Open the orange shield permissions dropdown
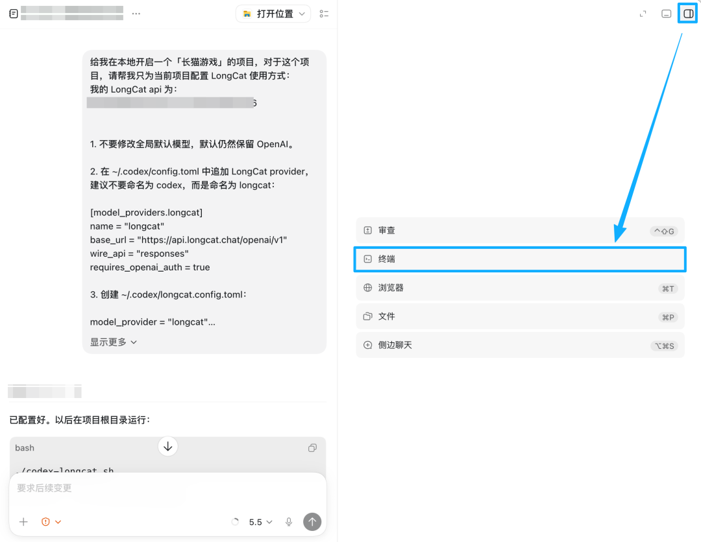701x542 pixels. pos(51,522)
